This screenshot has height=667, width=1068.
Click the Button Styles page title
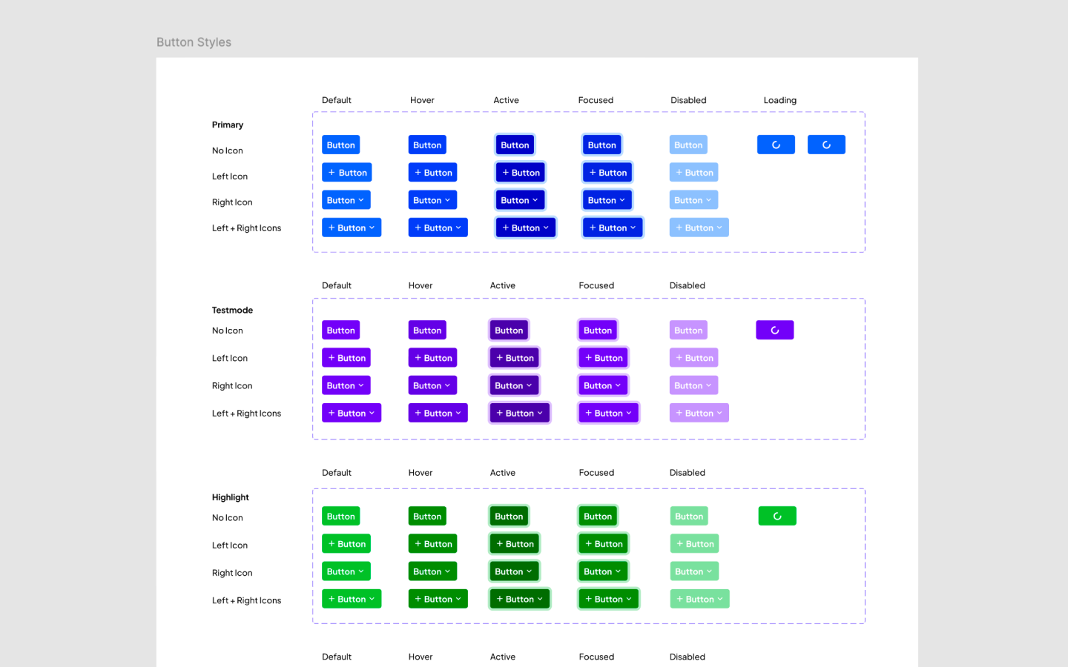194,42
